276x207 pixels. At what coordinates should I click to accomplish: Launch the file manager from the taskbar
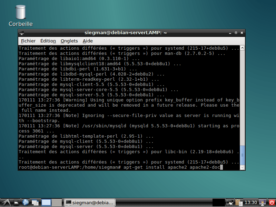(x=16, y=203)
